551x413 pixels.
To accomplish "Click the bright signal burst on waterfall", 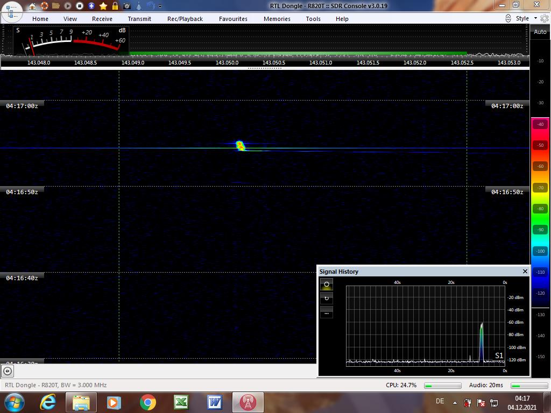I will (241, 146).
